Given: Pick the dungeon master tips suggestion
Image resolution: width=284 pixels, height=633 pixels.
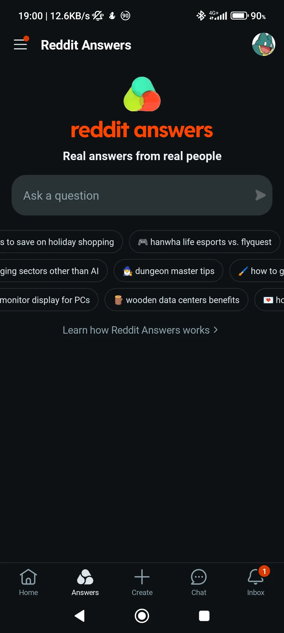Looking at the screenshot, I should tap(169, 271).
